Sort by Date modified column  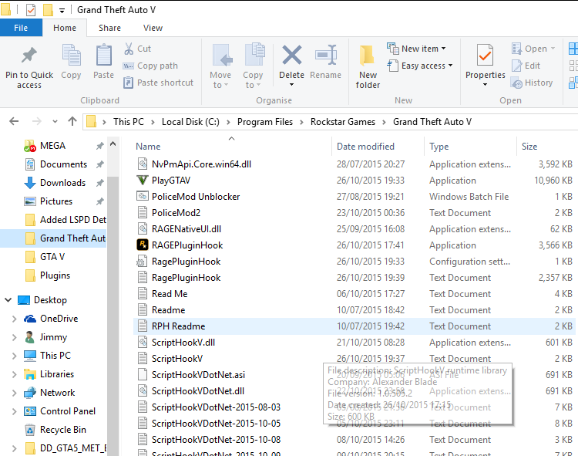365,147
